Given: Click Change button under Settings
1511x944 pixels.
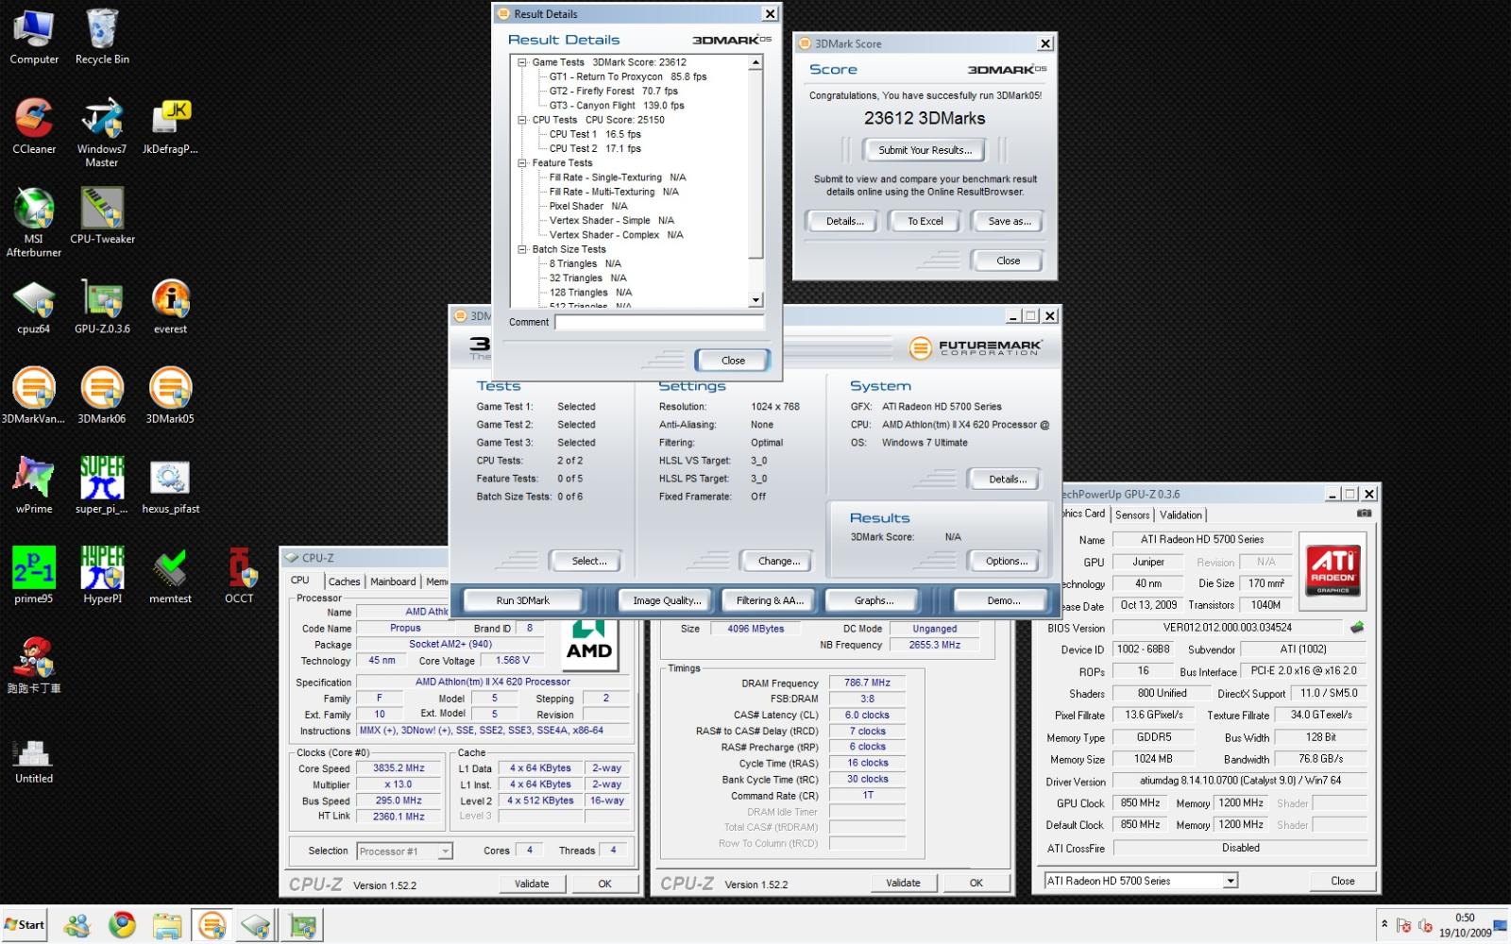Looking at the screenshot, I should [778, 561].
